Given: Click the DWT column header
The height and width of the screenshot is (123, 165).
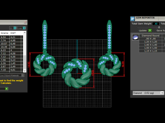Looking at the screenshot, I should tap(15, 33).
